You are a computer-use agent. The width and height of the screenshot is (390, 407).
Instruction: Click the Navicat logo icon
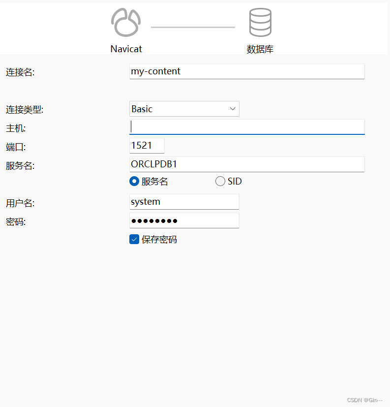pos(126,22)
